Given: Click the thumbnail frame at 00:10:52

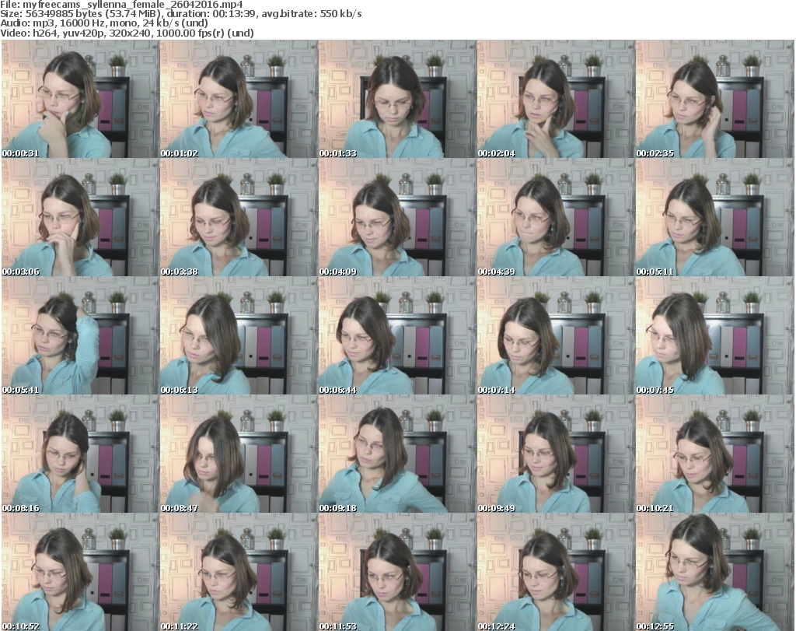Looking at the screenshot, I should (x=80, y=572).
